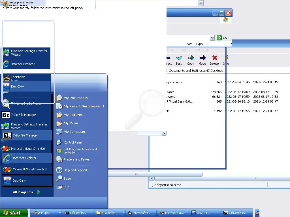This screenshot has height=217, width=290.
Task: Open the Run... dialog
Action: pyautogui.click(x=68, y=187)
